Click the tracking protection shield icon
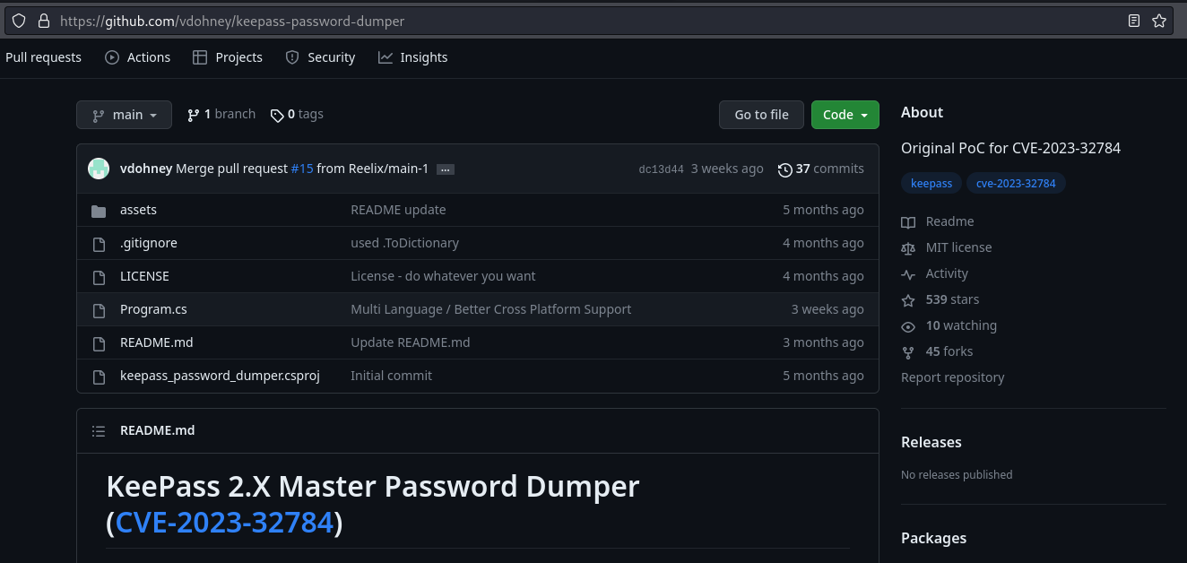The height and width of the screenshot is (563, 1187). pyautogui.click(x=19, y=21)
